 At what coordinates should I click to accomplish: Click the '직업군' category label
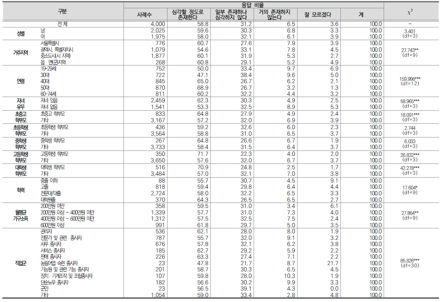(x=21, y=263)
